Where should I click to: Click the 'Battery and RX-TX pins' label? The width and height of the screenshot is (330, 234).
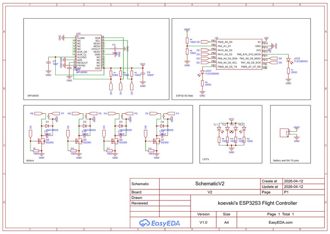[x=286, y=160]
